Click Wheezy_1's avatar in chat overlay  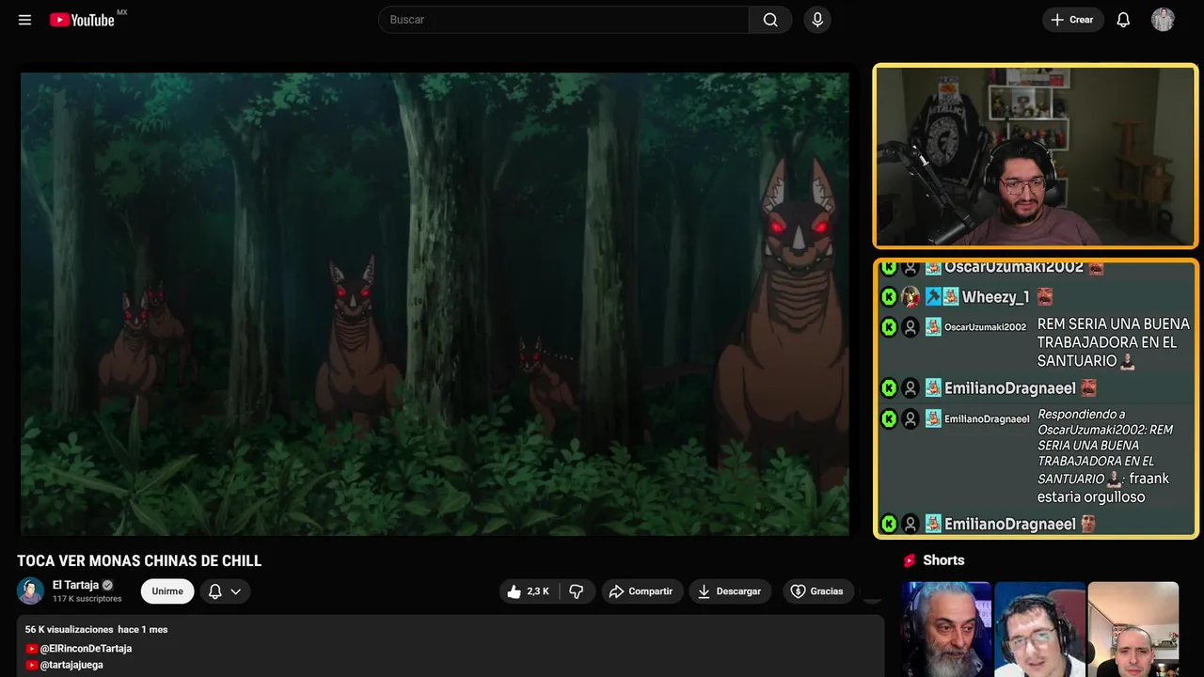(x=911, y=297)
